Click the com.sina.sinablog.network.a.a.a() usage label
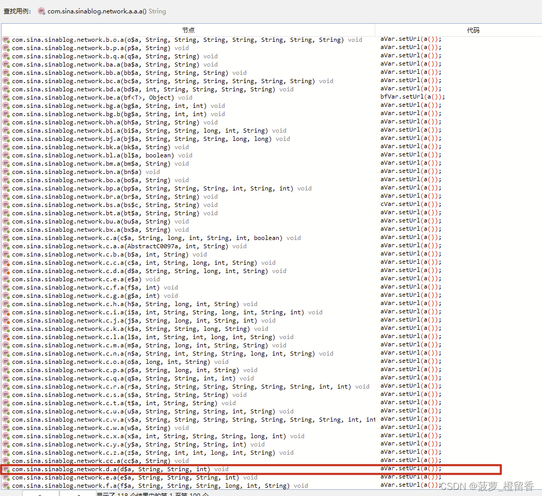 (97, 11)
